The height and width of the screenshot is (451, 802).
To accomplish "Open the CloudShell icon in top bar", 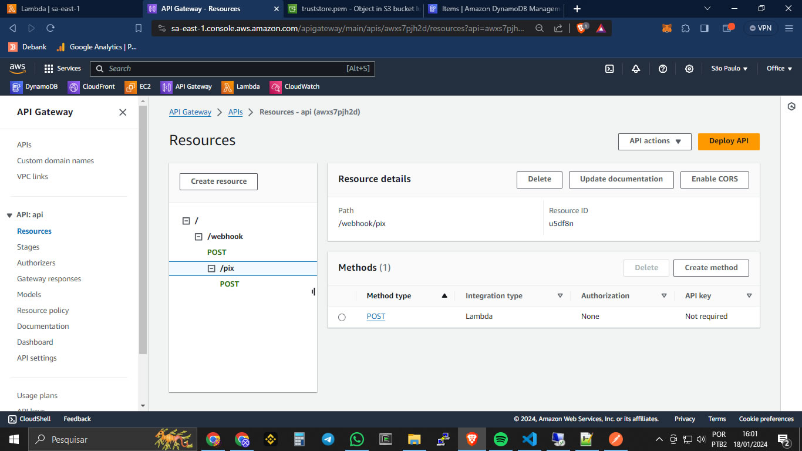I will 609,69.
